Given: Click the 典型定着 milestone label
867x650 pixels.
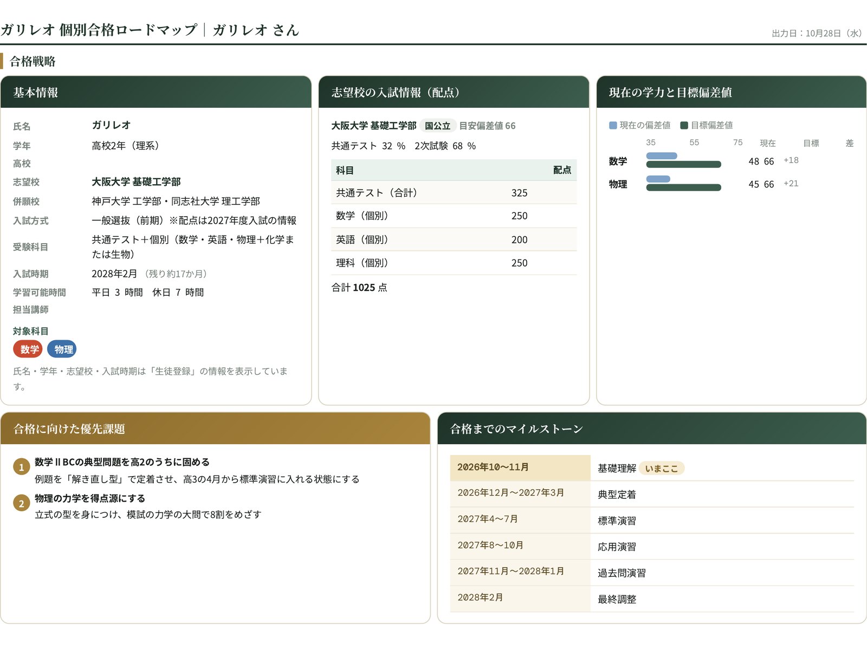Looking at the screenshot, I should pos(617,495).
